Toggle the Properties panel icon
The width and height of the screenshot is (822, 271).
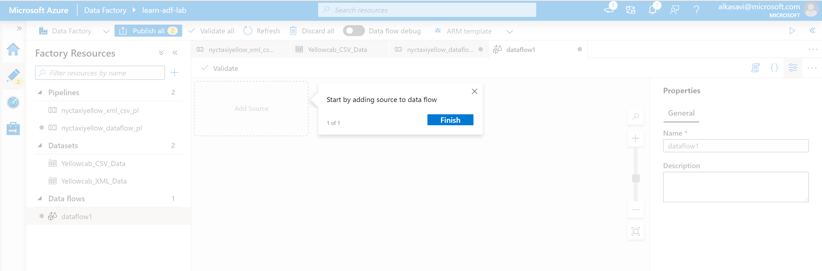tap(793, 68)
